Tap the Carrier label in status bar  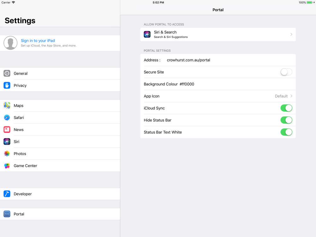pyautogui.click(x=6, y=3)
